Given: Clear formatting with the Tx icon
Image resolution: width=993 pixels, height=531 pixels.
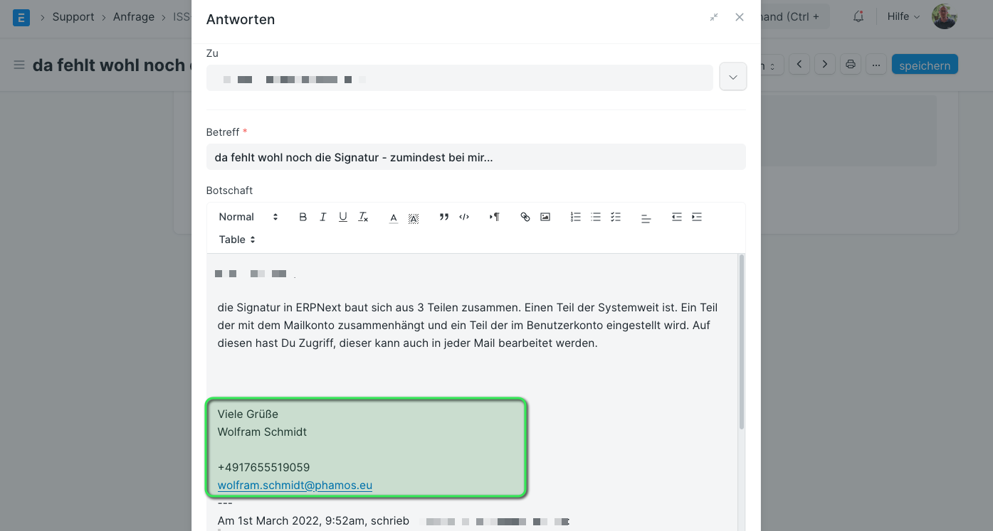Looking at the screenshot, I should tap(363, 217).
